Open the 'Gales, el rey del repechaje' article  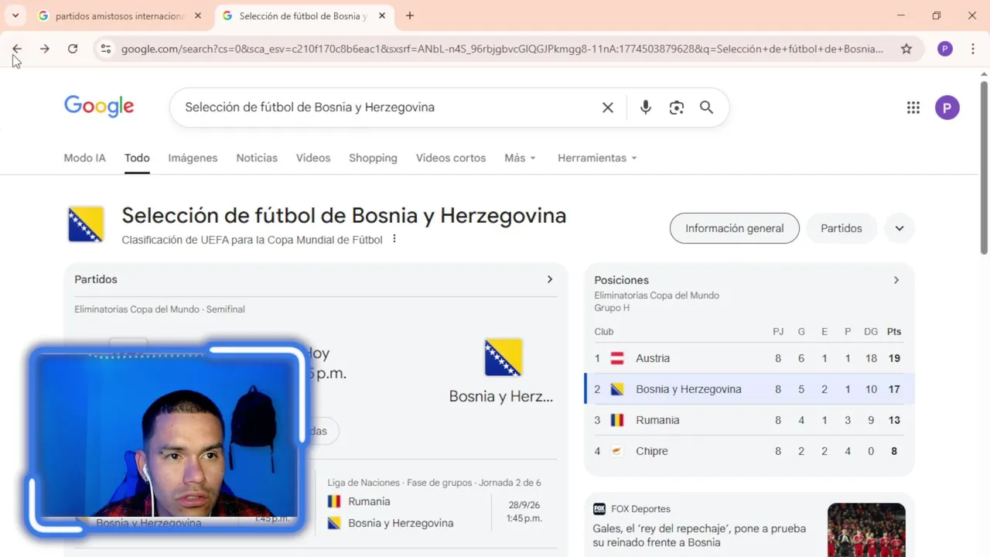[699, 535]
